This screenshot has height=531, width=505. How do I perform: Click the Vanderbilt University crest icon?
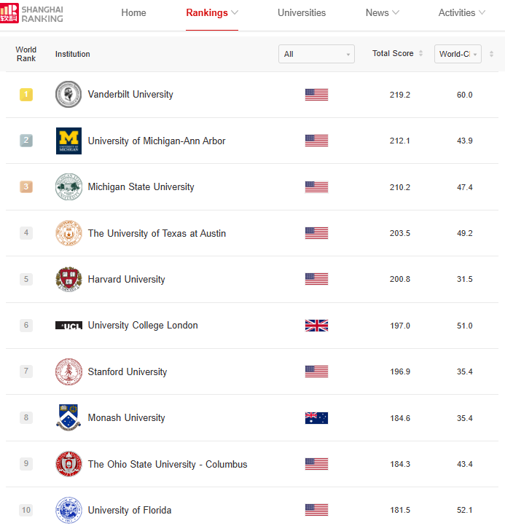tap(68, 95)
